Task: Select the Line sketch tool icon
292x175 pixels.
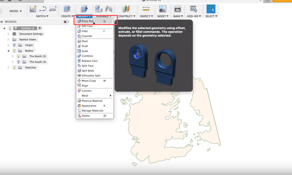Action: tap(43, 9)
